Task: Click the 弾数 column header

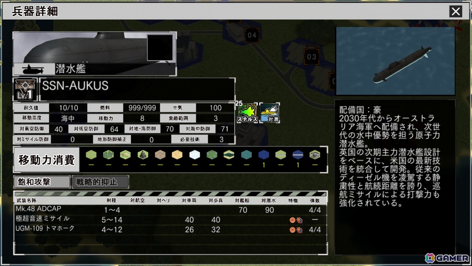Action: (315, 201)
